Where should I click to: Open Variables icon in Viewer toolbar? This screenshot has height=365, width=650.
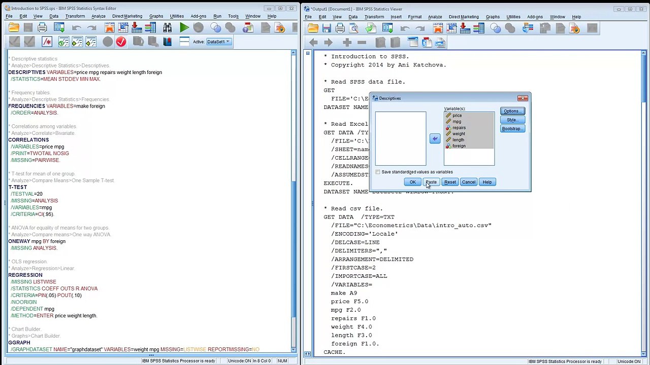[x=478, y=28]
